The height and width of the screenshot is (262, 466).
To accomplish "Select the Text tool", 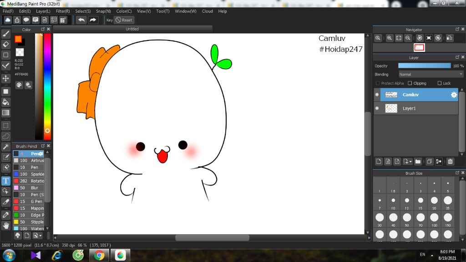I will pos(5,181).
